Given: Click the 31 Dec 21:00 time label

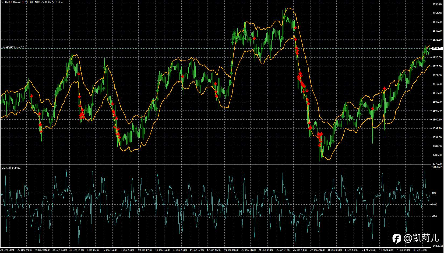Looking at the screenshot, I should click(77, 250).
